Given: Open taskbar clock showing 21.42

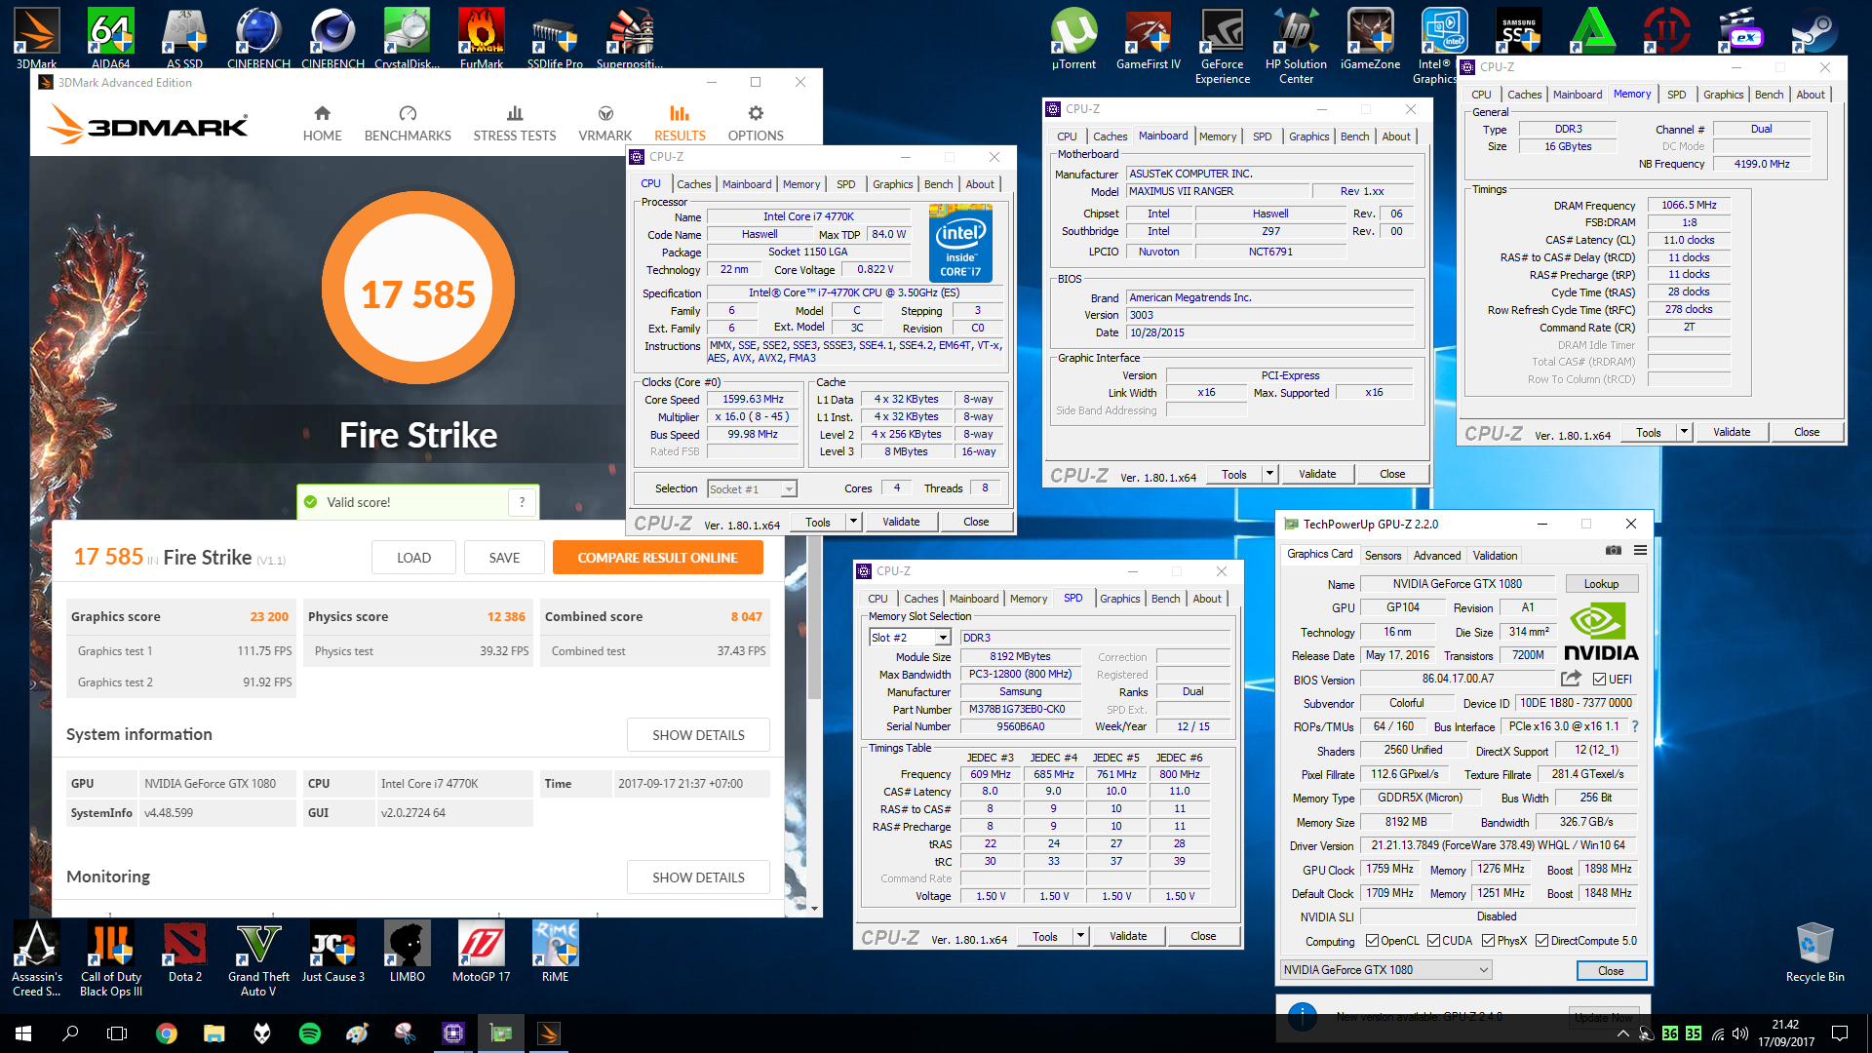Looking at the screenshot, I should pyautogui.click(x=1785, y=1033).
